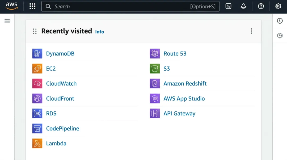Click the CodePipeline service icon
This screenshot has height=160, width=287.
37,128
